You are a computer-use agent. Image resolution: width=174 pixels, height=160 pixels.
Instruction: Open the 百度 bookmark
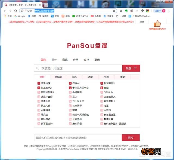32,16
